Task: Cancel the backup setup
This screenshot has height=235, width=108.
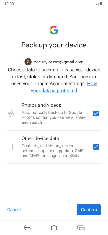Action: point(14,209)
